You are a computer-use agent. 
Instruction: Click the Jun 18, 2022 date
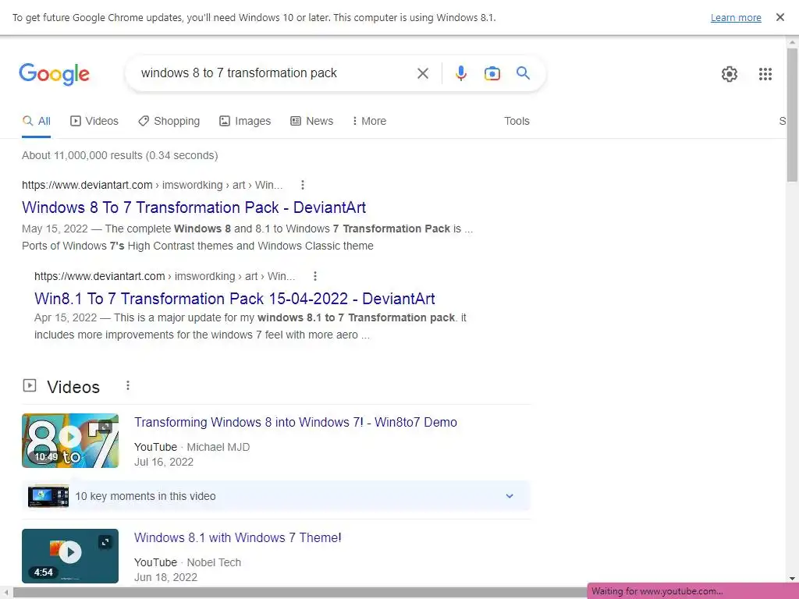point(165,577)
